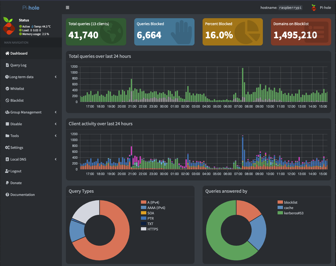This screenshot has width=336, height=266.
Task: Toggle AAAA (IPv6) legend entry
Action: click(x=153, y=208)
